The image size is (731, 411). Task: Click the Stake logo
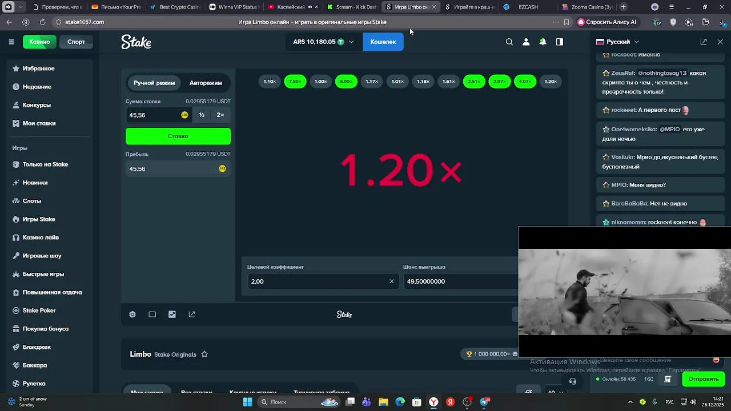coord(136,42)
